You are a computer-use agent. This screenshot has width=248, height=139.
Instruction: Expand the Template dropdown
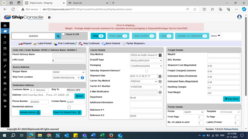(x=230, y=112)
